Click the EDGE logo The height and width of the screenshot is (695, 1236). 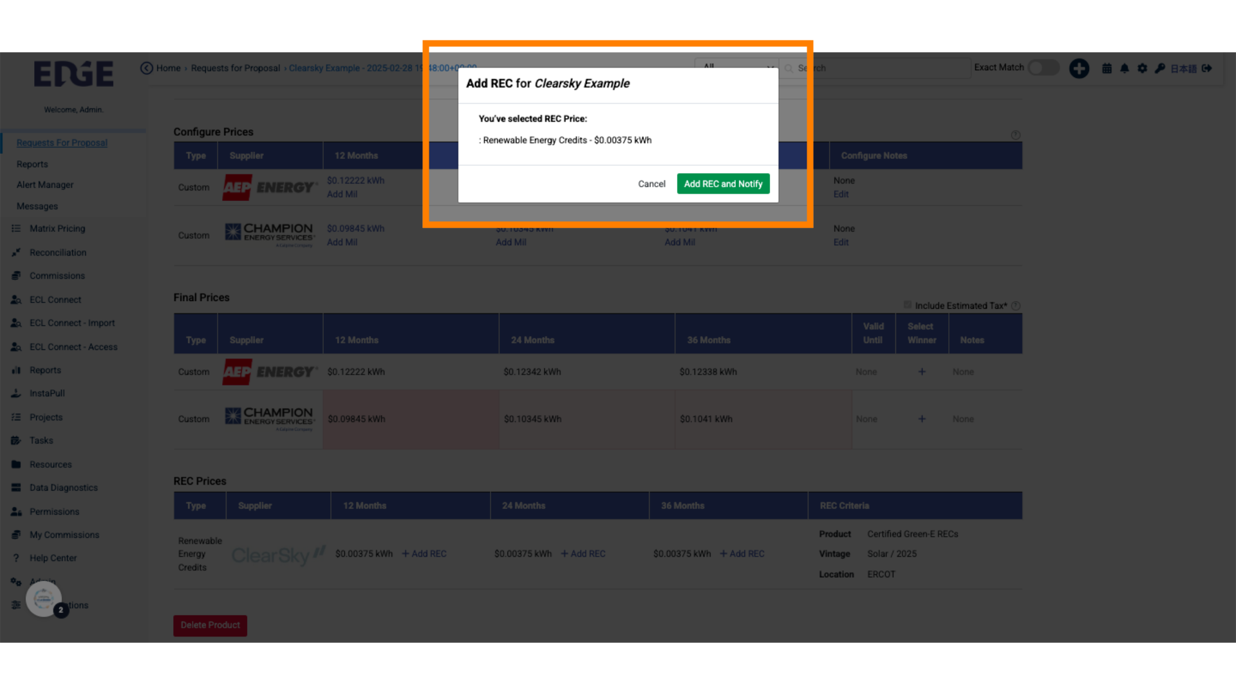73,73
